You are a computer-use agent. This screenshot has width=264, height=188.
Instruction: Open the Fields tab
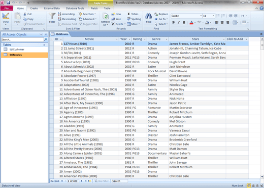click(x=94, y=8)
